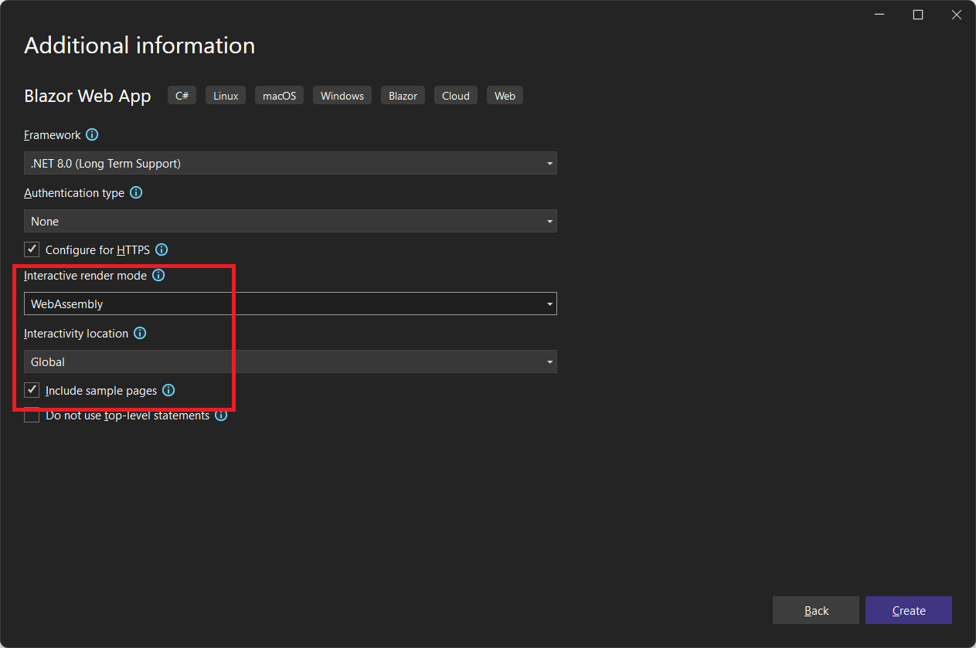Toggle the Include sample pages checkbox

click(x=32, y=390)
